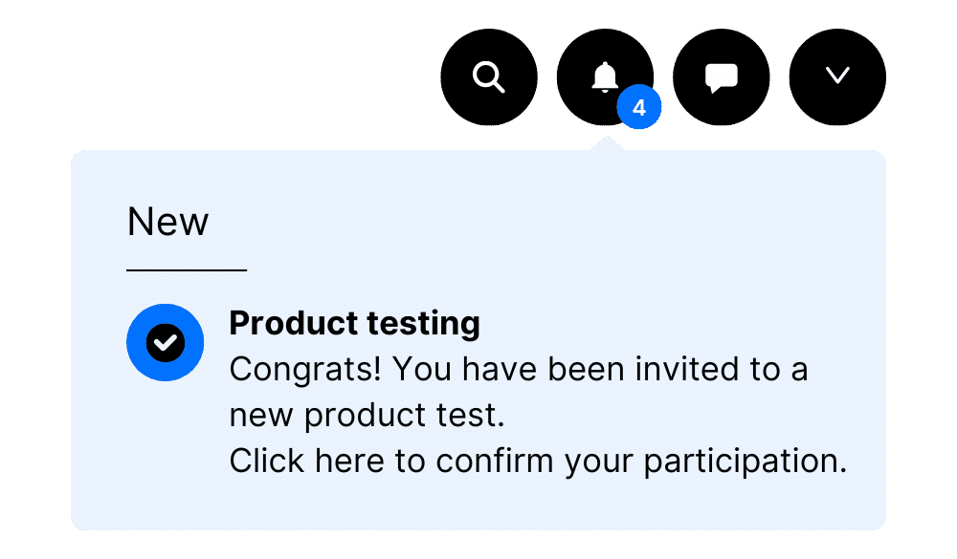Tap the black circular chat button

722,76
